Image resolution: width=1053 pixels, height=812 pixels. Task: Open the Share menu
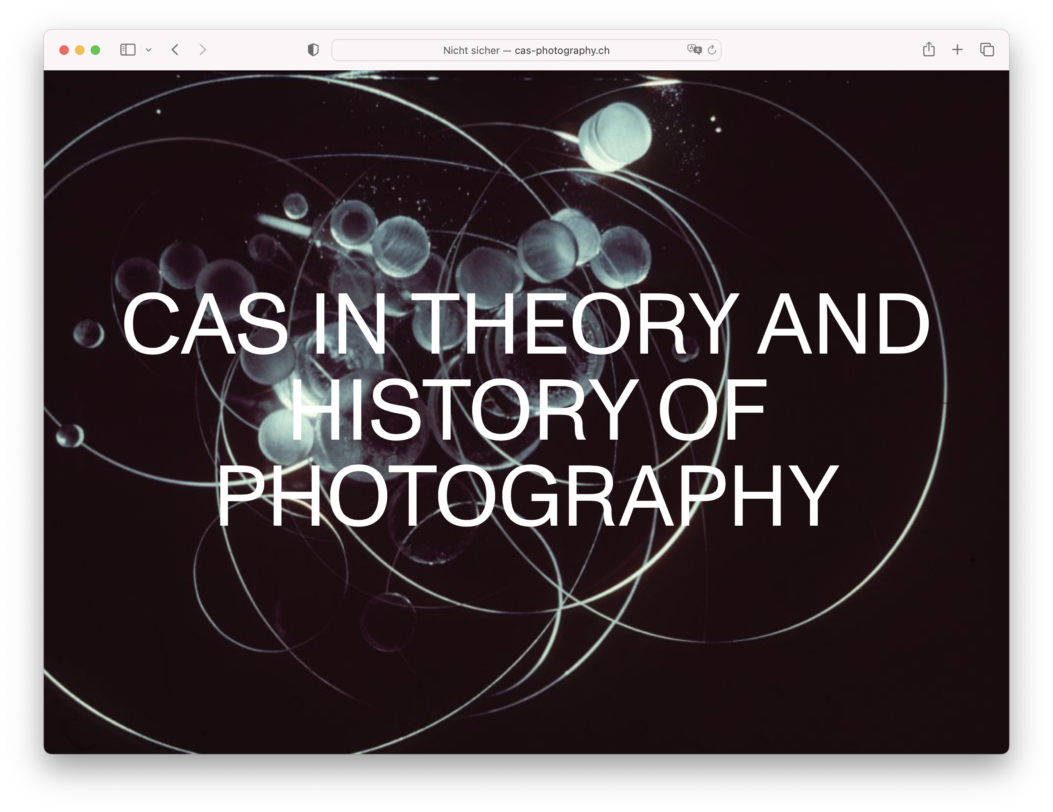[x=929, y=49]
